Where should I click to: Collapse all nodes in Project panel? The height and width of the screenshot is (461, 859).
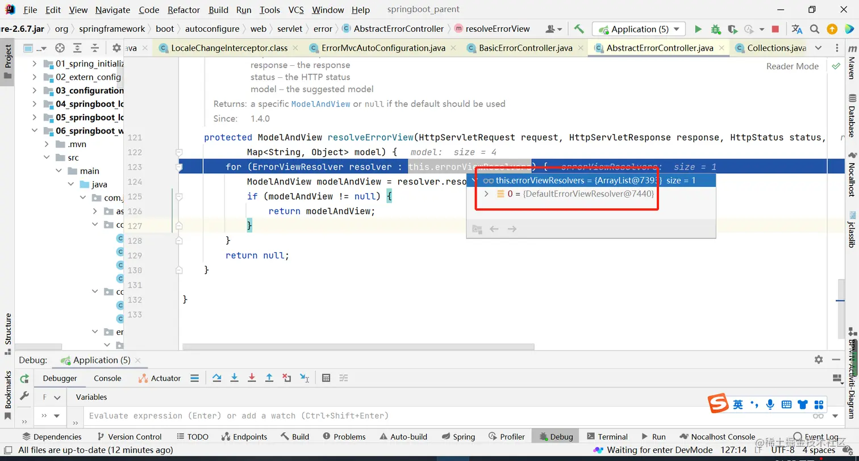coord(95,48)
